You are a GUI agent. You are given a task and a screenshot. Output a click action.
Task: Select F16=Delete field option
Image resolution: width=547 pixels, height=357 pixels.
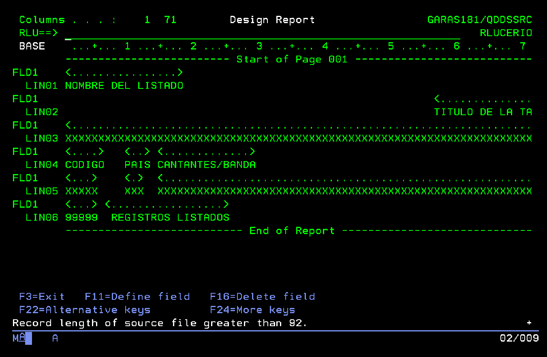[262, 297]
